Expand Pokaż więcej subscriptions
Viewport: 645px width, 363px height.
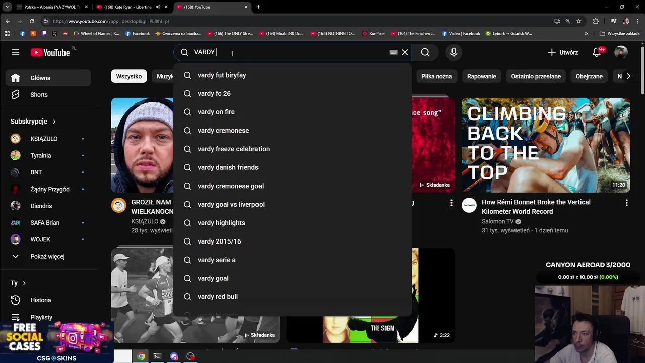point(48,256)
